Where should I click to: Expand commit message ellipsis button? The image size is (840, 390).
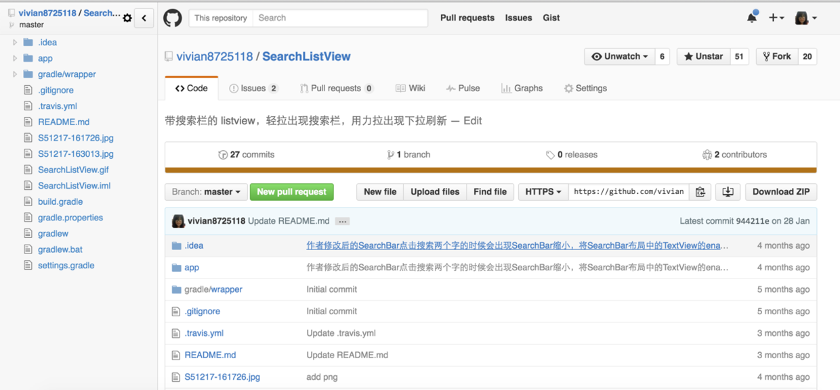pyautogui.click(x=343, y=221)
